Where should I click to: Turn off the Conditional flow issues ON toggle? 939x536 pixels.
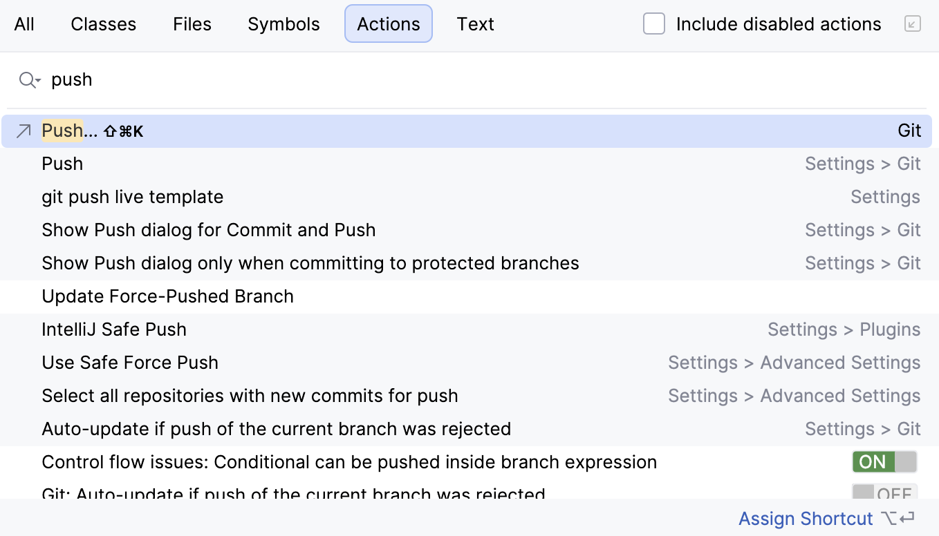pos(884,461)
